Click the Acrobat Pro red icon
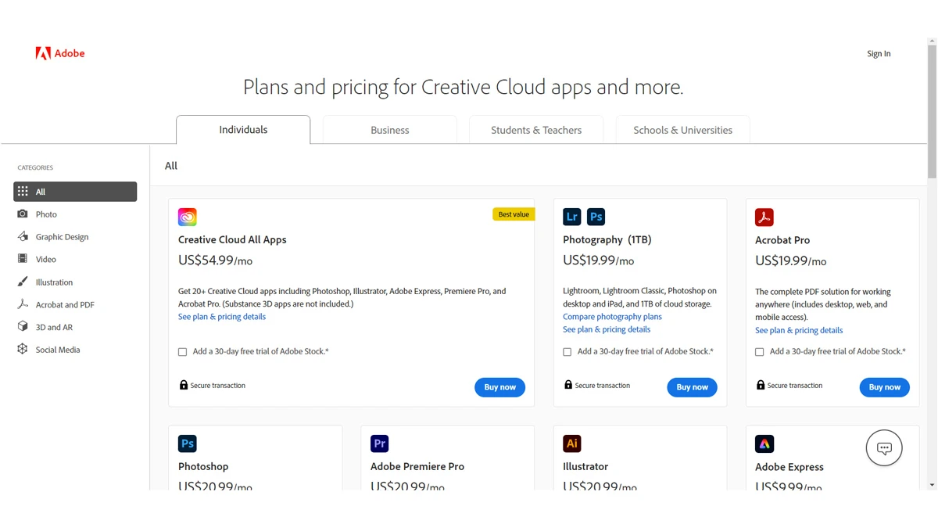The width and height of the screenshot is (938, 528). [x=764, y=217]
